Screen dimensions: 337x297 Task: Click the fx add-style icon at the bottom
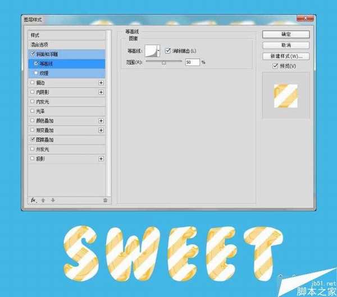[x=34, y=199]
